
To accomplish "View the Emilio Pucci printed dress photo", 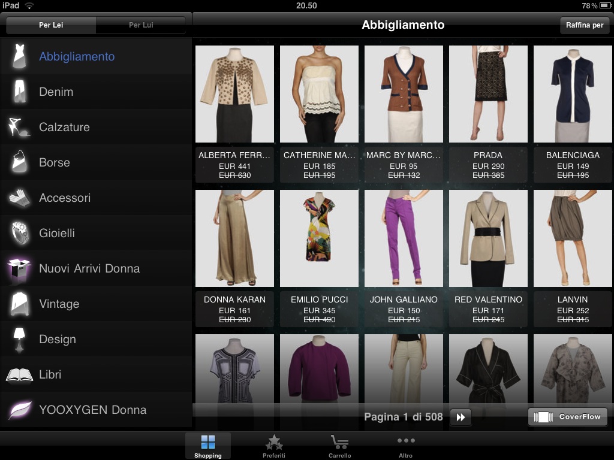I will (x=319, y=238).
